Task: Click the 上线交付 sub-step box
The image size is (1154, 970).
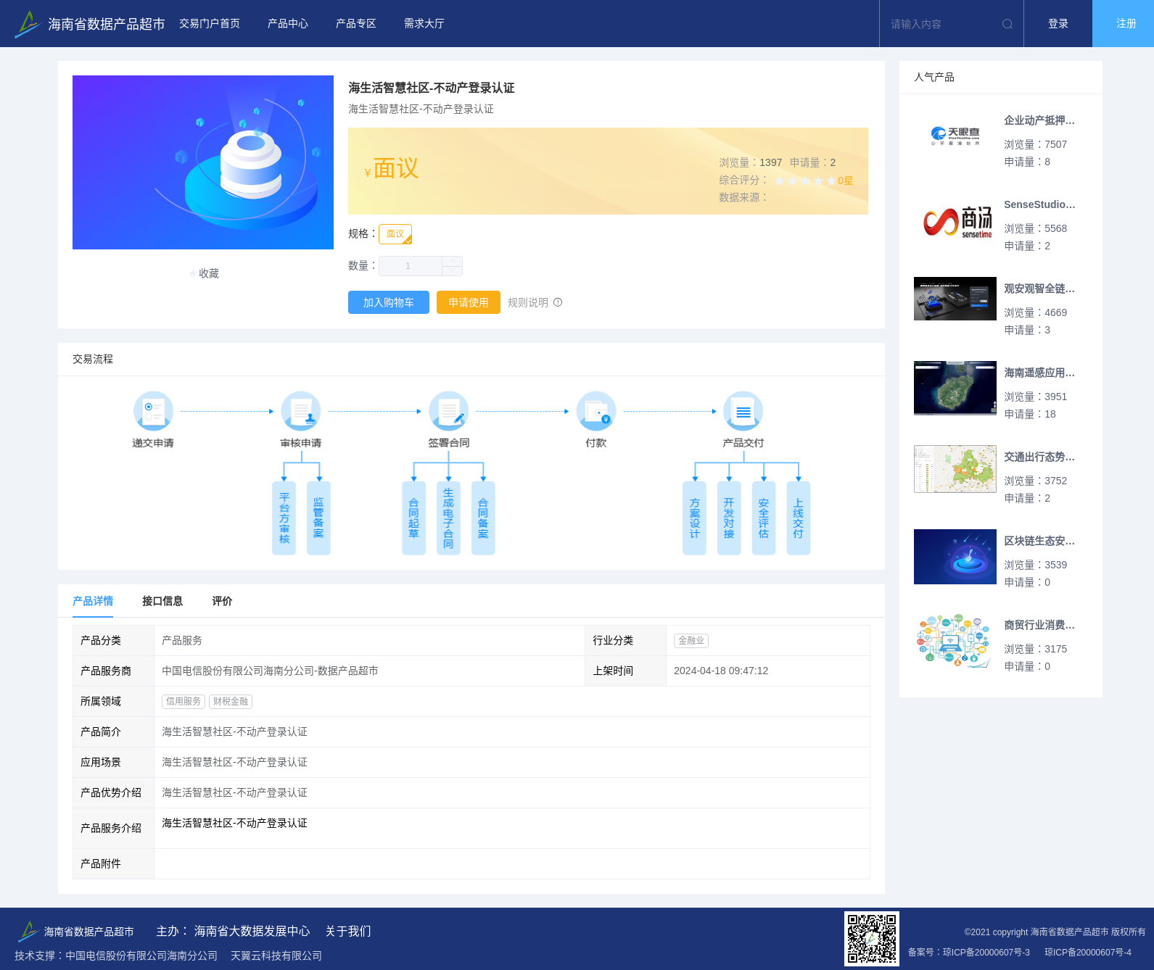Action: click(798, 518)
